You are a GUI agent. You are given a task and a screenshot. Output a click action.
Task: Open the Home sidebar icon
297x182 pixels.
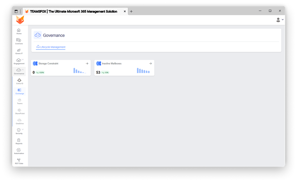coord(19,31)
